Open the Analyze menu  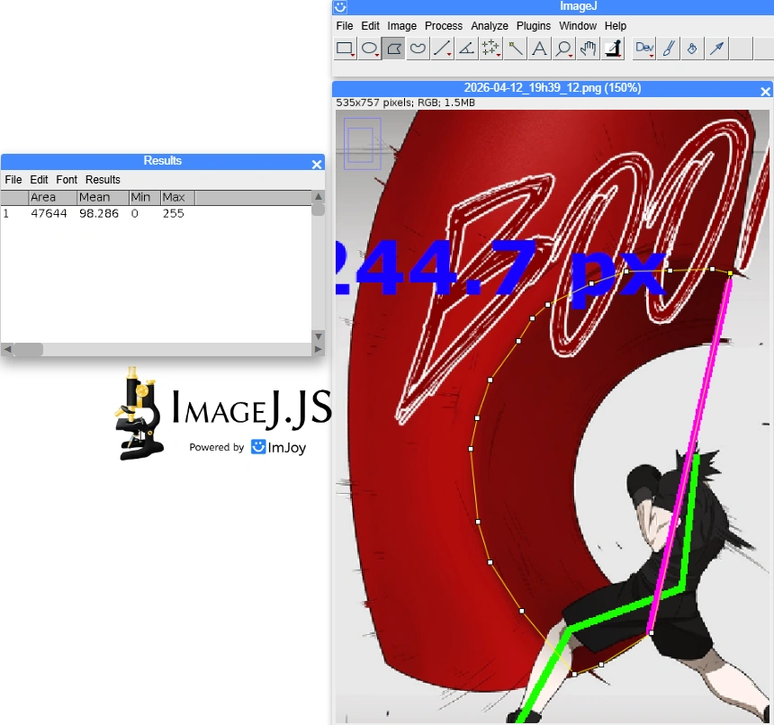490,26
